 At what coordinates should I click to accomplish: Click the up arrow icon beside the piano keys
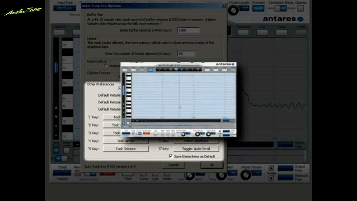pos(56,107)
